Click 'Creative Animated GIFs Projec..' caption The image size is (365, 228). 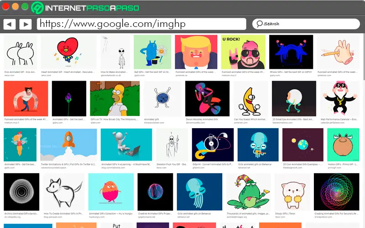coord(155,213)
